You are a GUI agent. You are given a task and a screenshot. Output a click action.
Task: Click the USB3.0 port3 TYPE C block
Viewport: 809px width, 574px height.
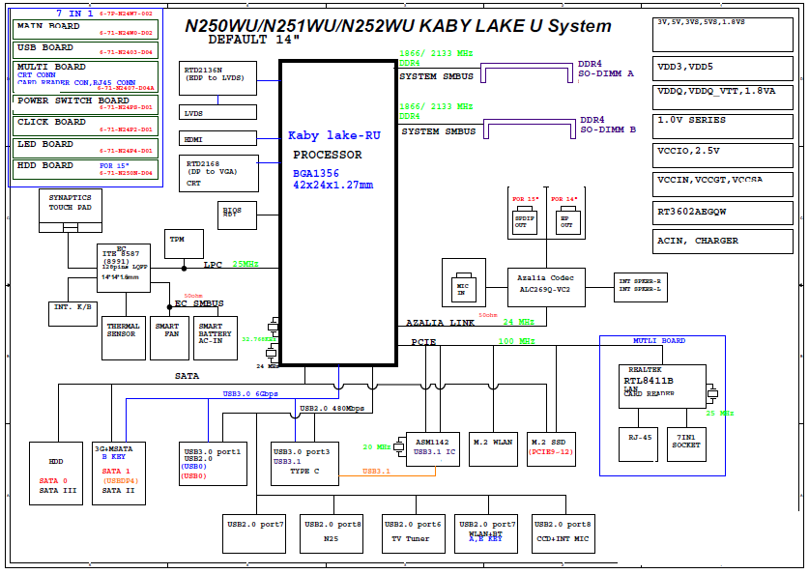tap(304, 464)
